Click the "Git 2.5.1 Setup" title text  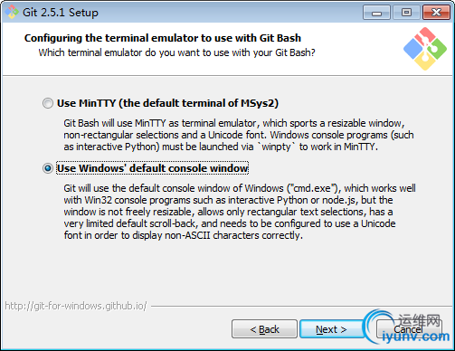click(61, 13)
